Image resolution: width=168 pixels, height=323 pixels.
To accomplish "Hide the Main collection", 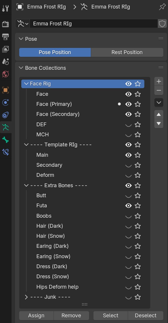I will pos(128,155).
